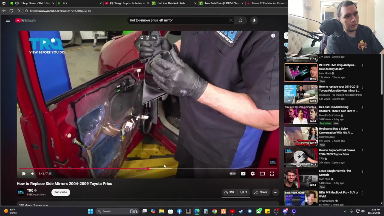Go back in browser
The height and width of the screenshot is (216, 384).
click(4, 11)
